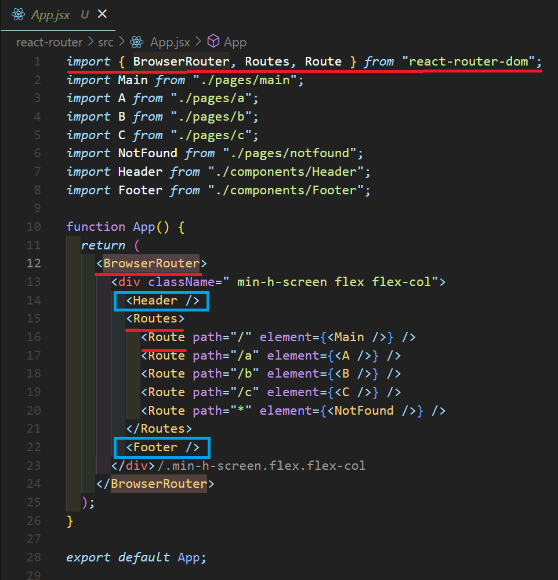This screenshot has height=580, width=558.
Task: Click the Footer component tag
Action: tap(162, 447)
